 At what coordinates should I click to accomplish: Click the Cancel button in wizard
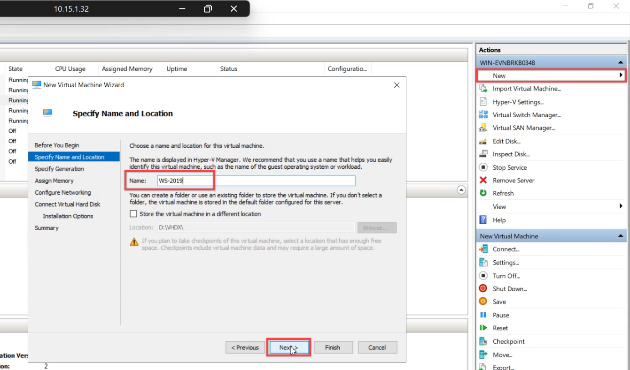(x=377, y=347)
